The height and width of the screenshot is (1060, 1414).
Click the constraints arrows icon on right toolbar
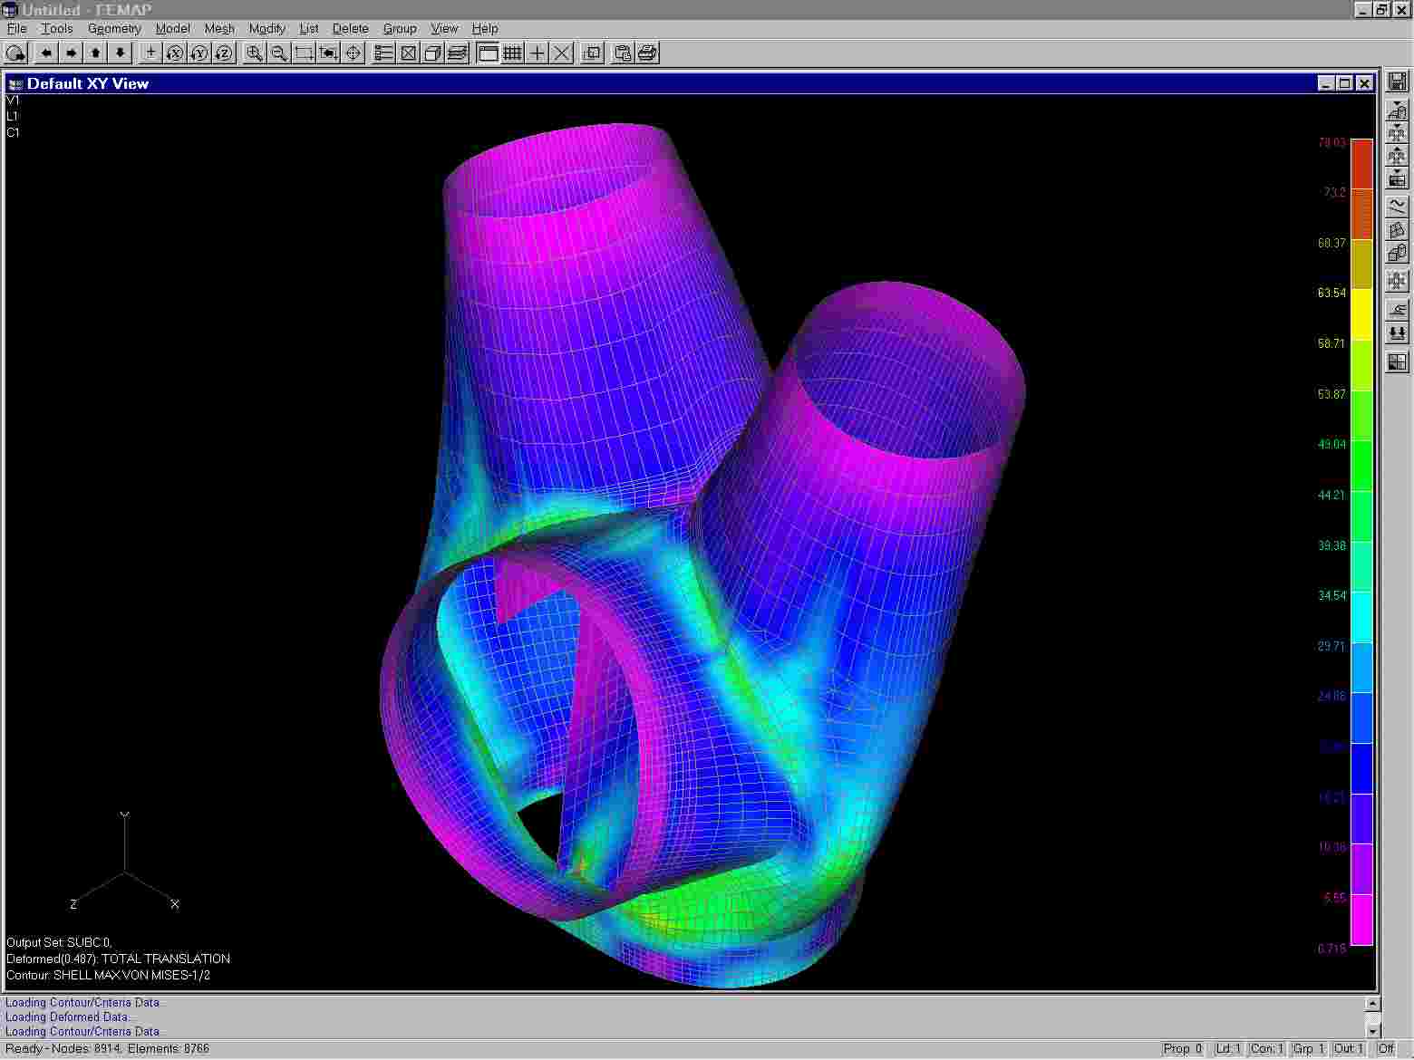(x=1397, y=333)
